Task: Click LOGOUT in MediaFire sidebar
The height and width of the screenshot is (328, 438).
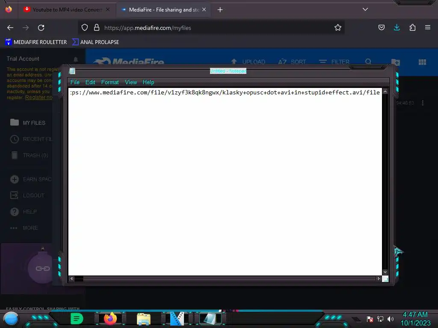Action: coord(27,195)
